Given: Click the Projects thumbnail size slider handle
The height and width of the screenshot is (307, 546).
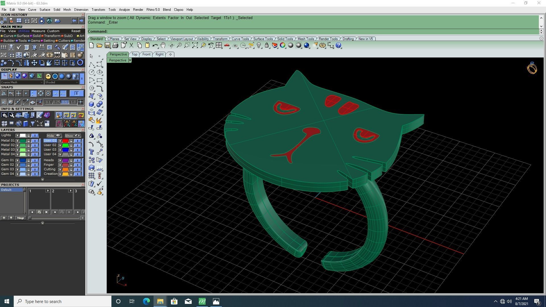Looking at the screenshot, I should (30, 218).
